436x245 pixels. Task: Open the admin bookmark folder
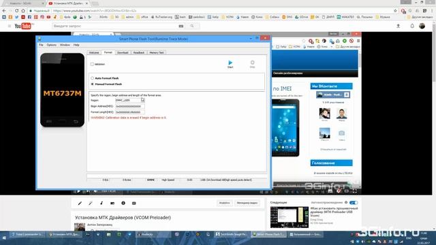[x=127, y=17]
